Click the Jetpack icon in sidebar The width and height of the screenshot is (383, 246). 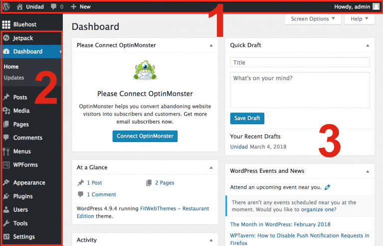[x=6, y=38]
